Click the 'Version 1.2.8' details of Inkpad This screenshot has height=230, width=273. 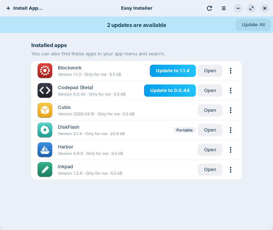(90, 173)
